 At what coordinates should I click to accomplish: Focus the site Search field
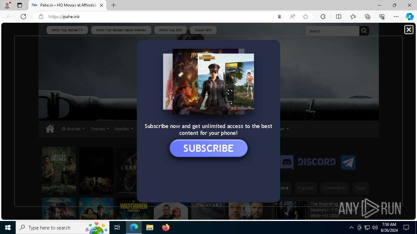click(x=332, y=31)
